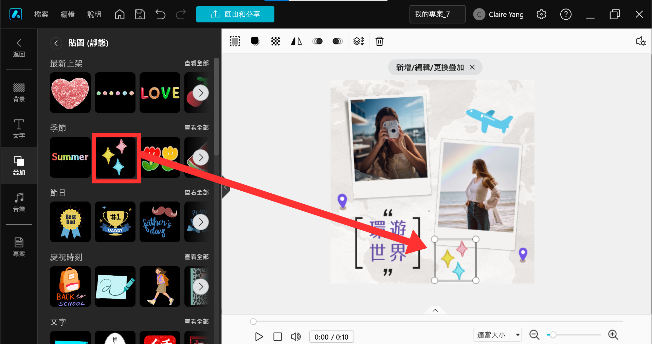Open the 編輯 menu

tap(68, 14)
